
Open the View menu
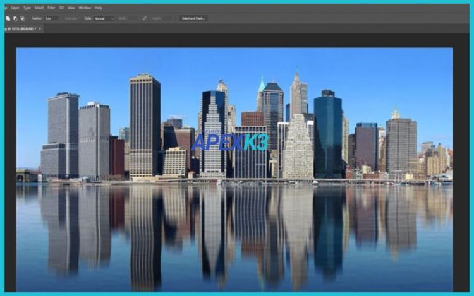click(71, 8)
